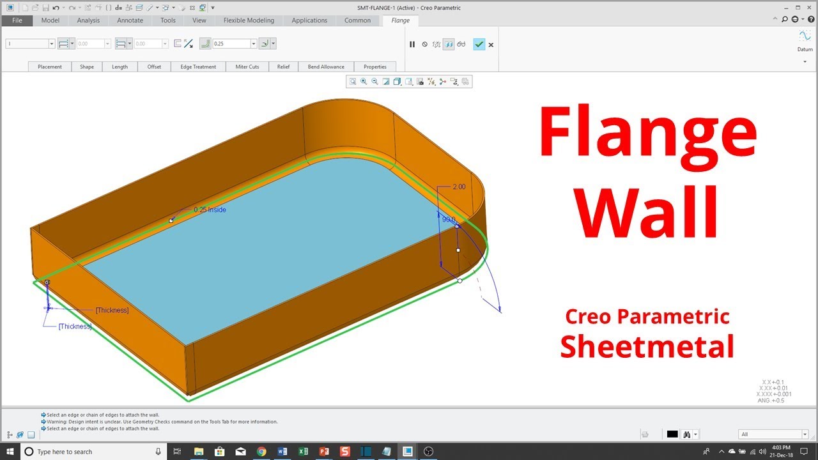Customize quick access toolbar arrow

(x=213, y=8)
